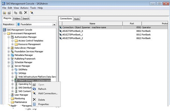170x112 pixels.
Task: Click the Metadata Manager icon
Action: coord(12,55)
